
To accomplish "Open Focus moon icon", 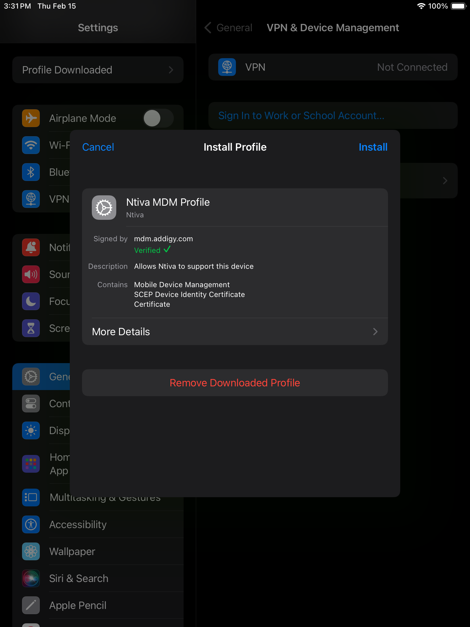I will pyautogui.click(x=31, y=301).
